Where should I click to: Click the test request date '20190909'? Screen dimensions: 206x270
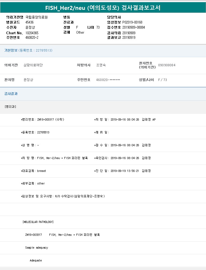pyautogui.click(x=129, y=33)
